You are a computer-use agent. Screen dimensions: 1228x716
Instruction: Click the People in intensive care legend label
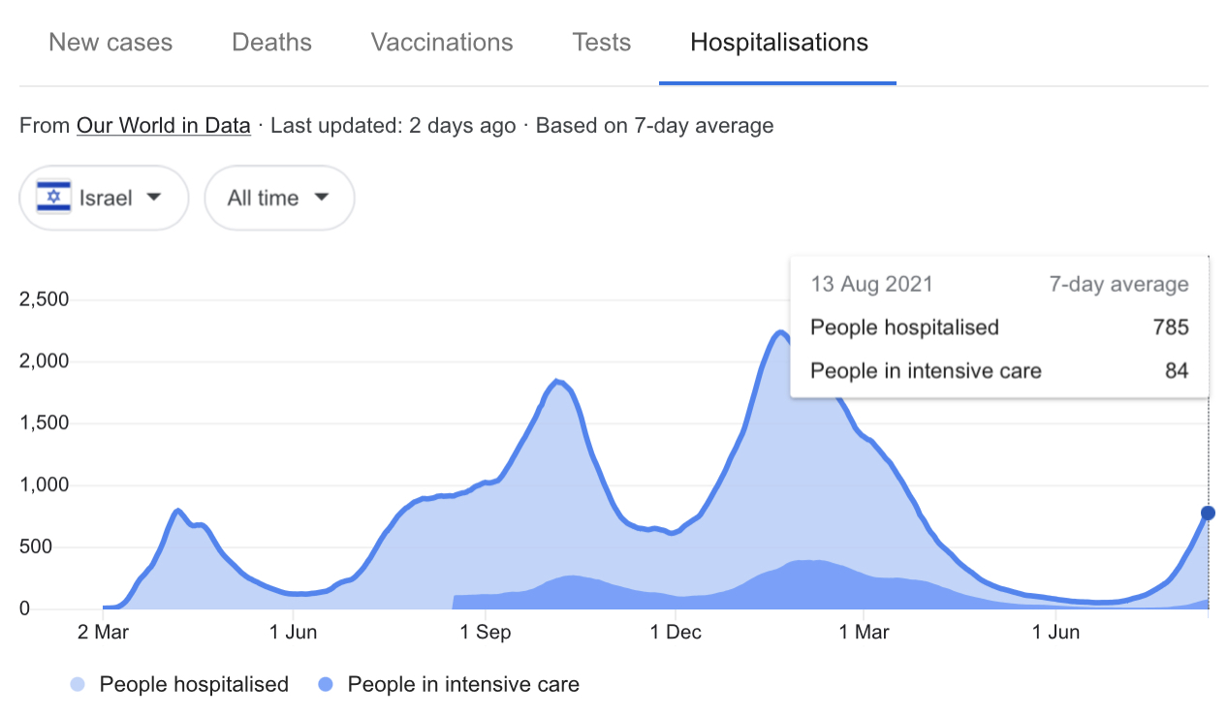tap(463, 685)
